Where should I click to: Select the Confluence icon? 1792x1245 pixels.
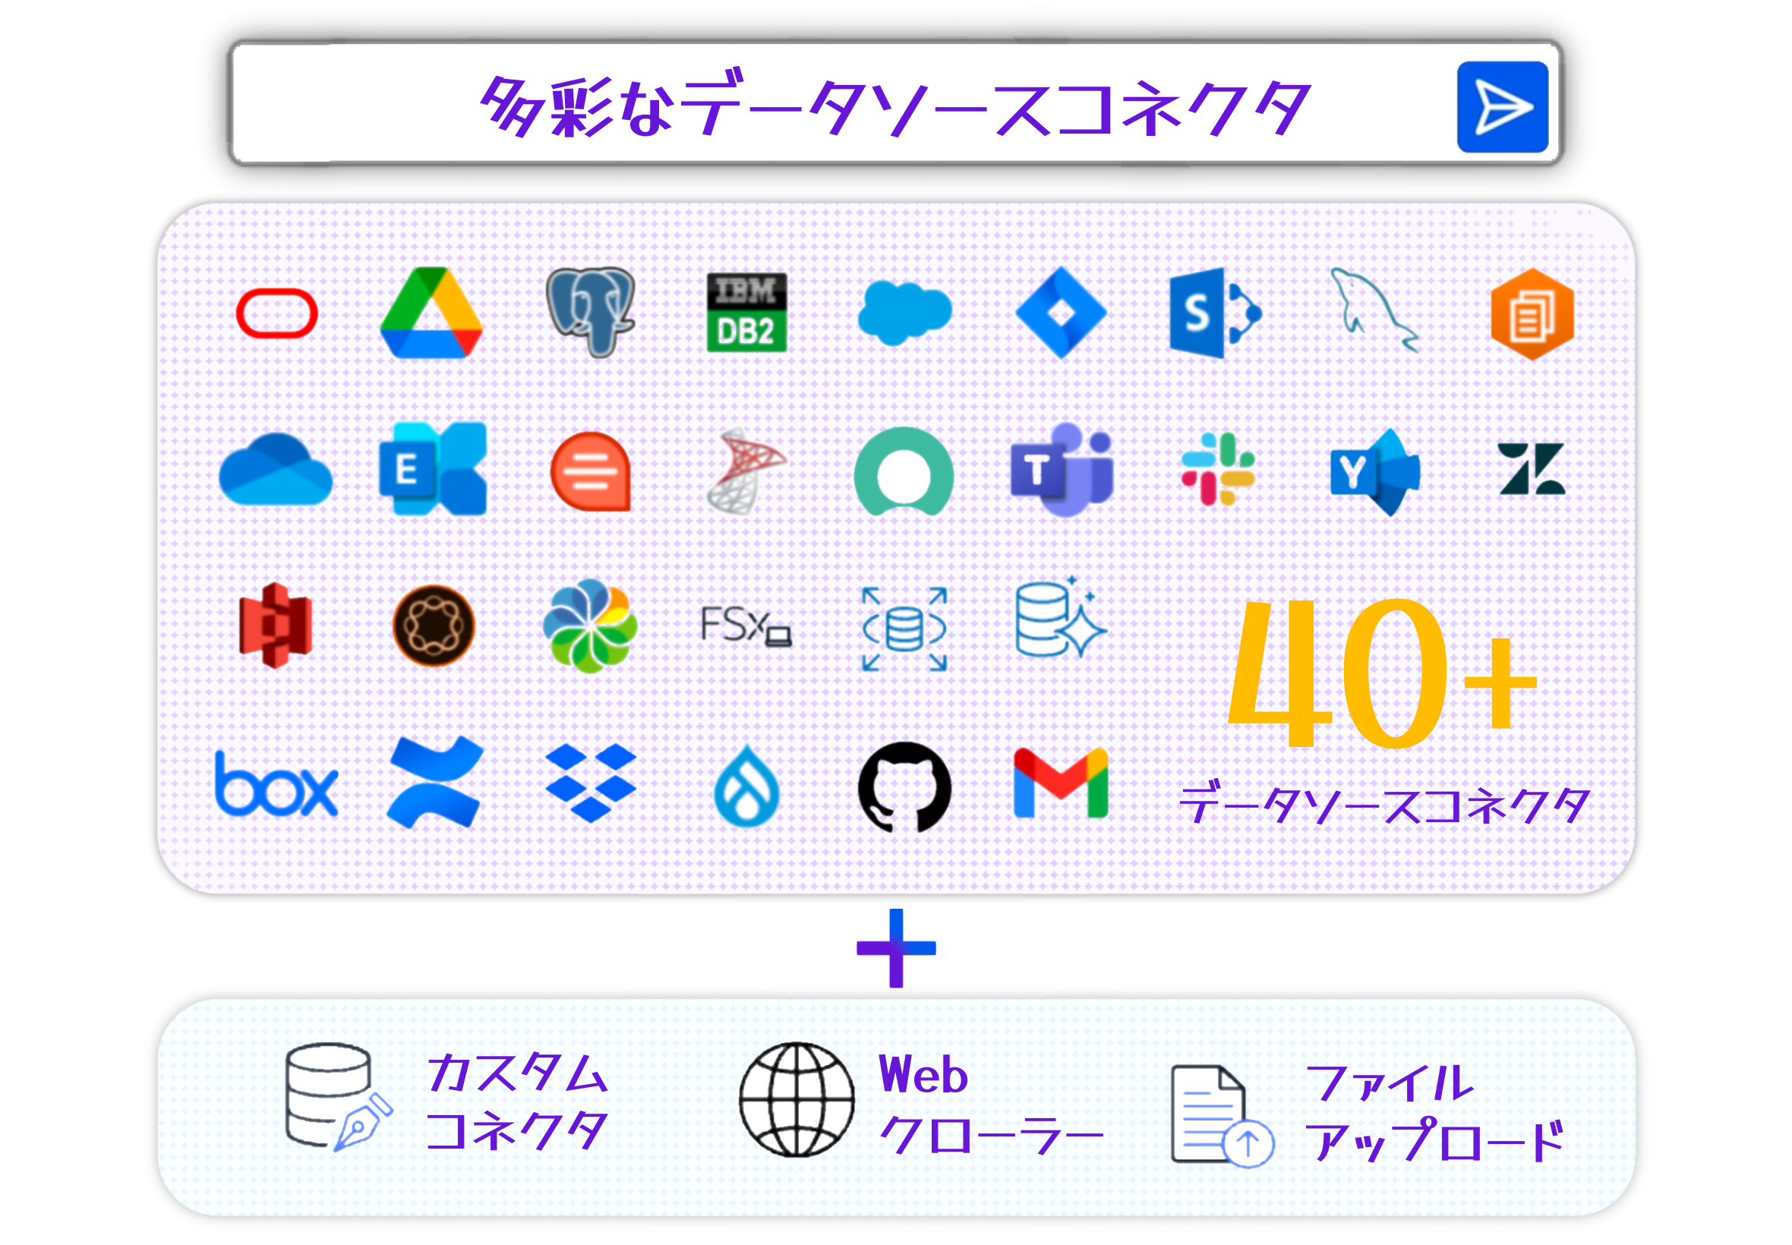(x=435, y=782)
